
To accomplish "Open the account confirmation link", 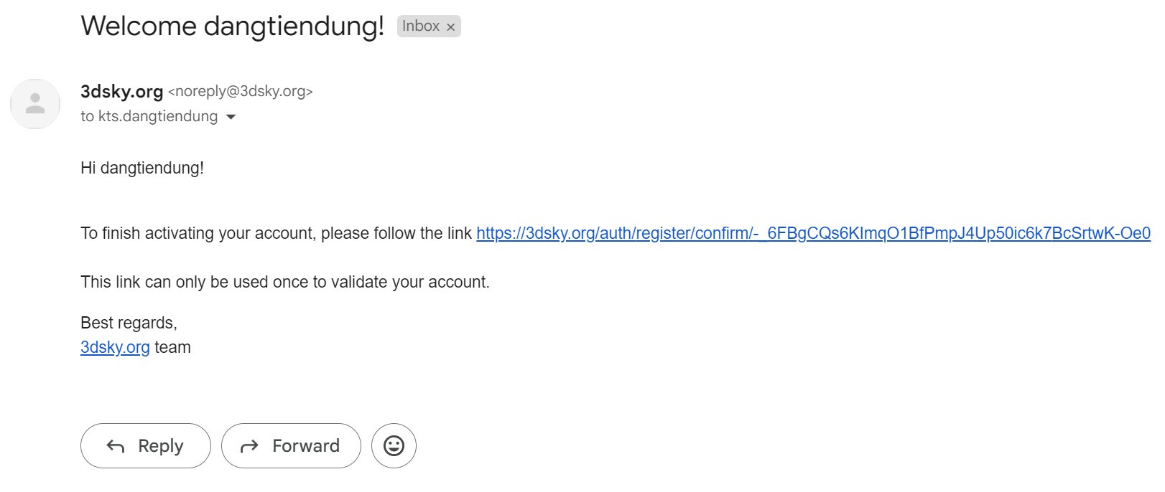I will point(813,233).
